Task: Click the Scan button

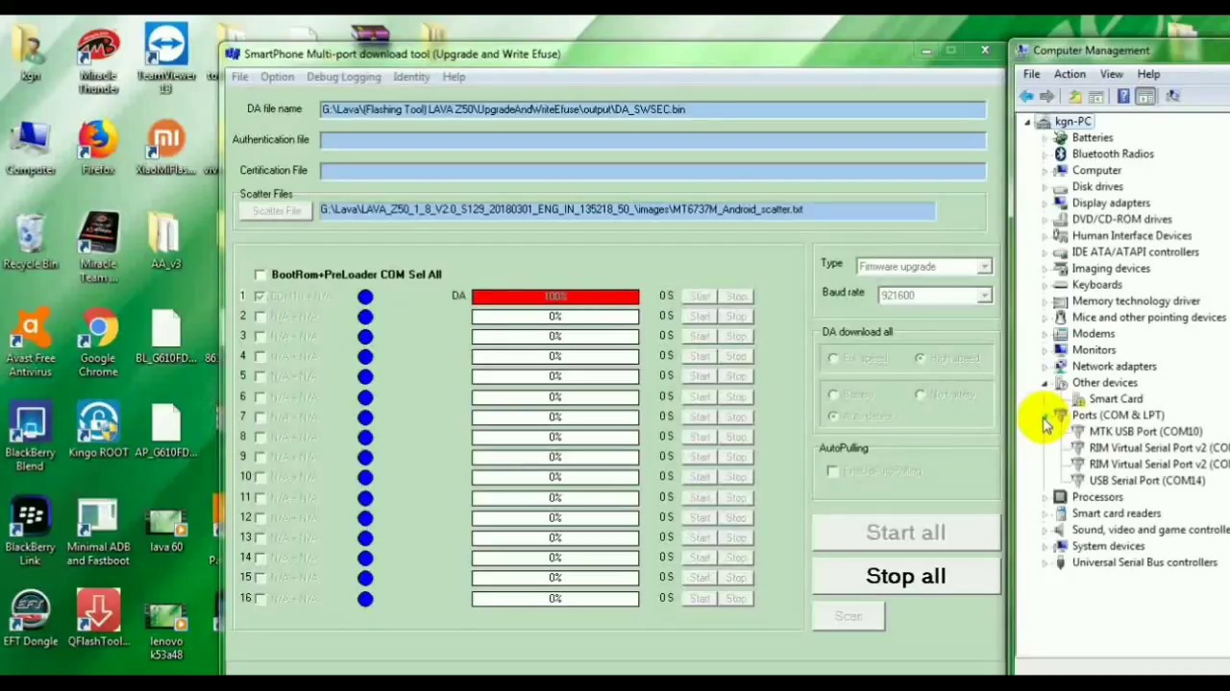Action: pos(848,616)
